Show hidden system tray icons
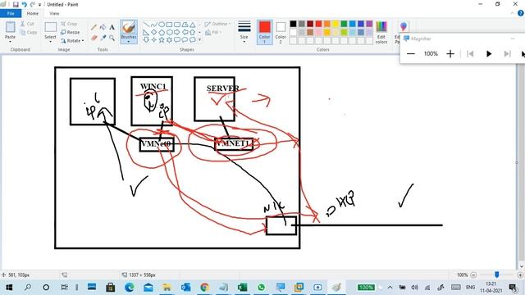This screenshot has width=525, height=295. (x=390, y=288)
